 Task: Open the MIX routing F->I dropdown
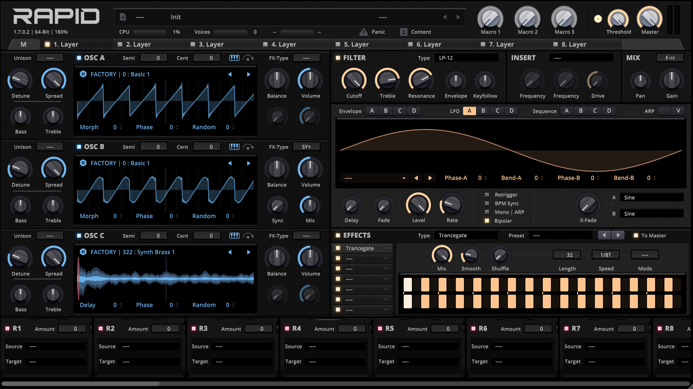pyautogui.click(x=670, y=58)
